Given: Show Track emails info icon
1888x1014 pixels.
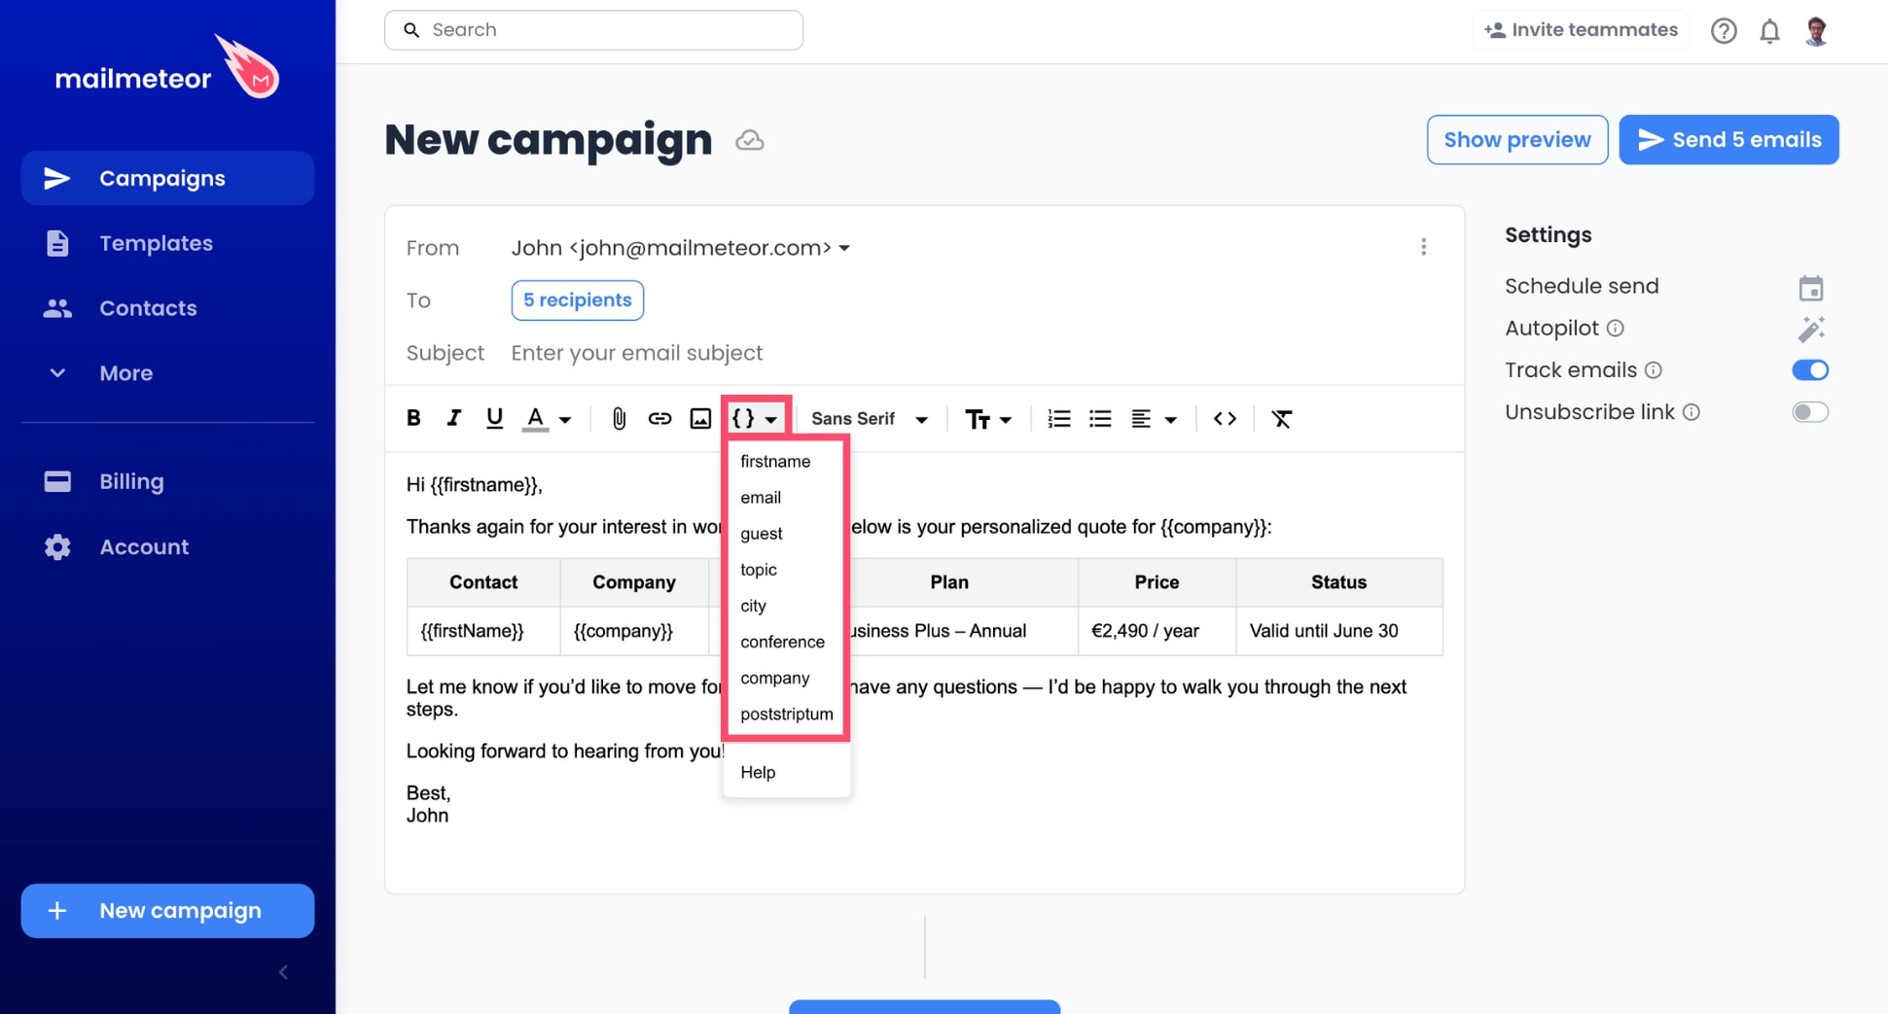Looking at the screenshot, I should tap(1654, 370).
